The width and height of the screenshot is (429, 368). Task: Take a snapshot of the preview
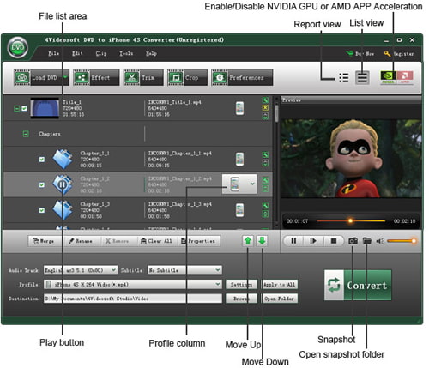tap(353, 241)
